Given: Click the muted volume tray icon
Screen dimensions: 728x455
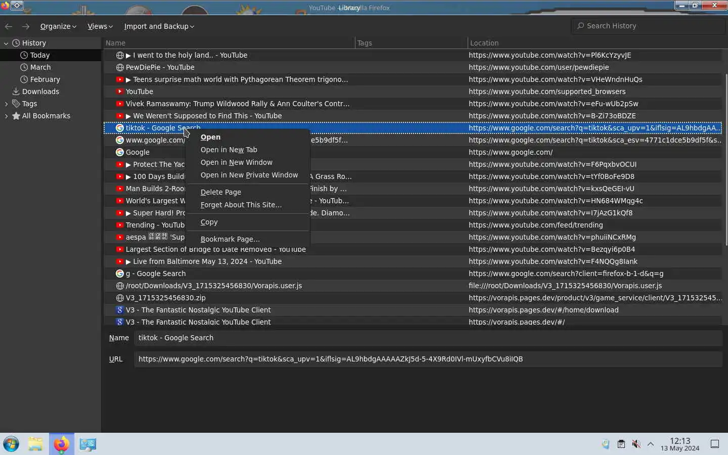Looking at the screenshot, I should click(636, 444).
